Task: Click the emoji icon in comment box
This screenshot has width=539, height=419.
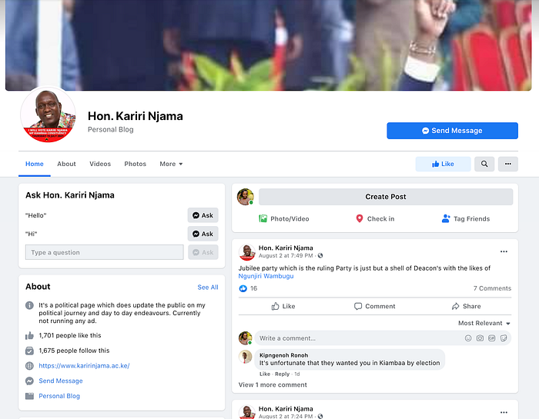Action: (468, 338)
